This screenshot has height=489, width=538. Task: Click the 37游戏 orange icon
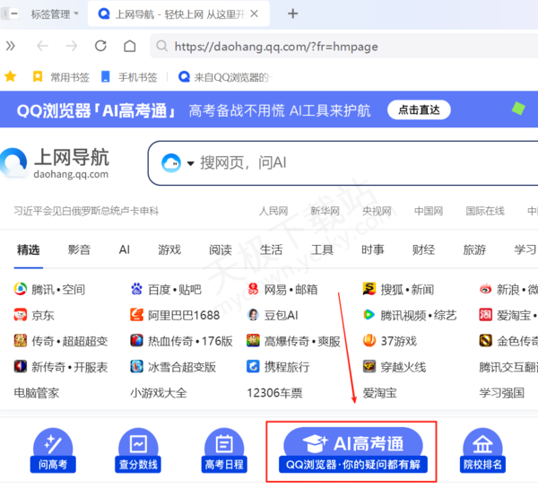369,340
